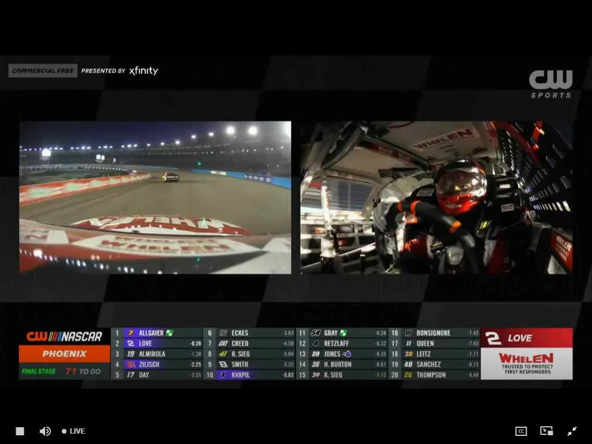The height and width of the screenshot is (444, 592).
Task: Open picture-in-picture mode
Action: pyautogui.click(x=546, y=431)
